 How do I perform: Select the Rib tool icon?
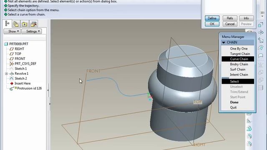coord(249,121)
